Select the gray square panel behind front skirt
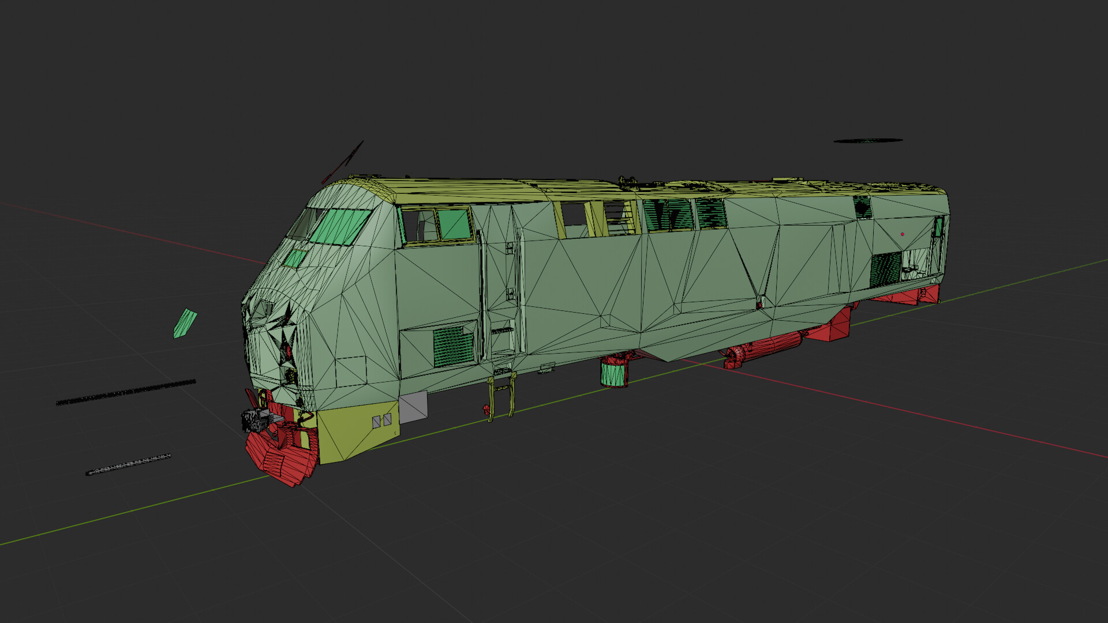This screenshot has width=1108, height=623. pos(413,406)
